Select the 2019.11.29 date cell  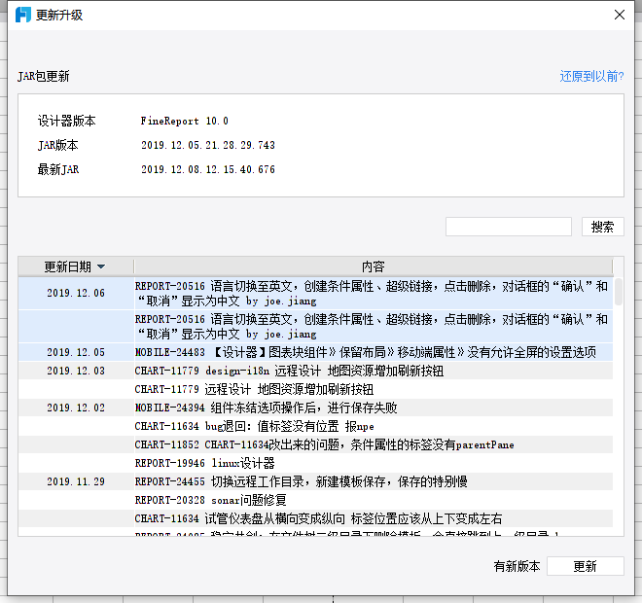tap(76, 481)
